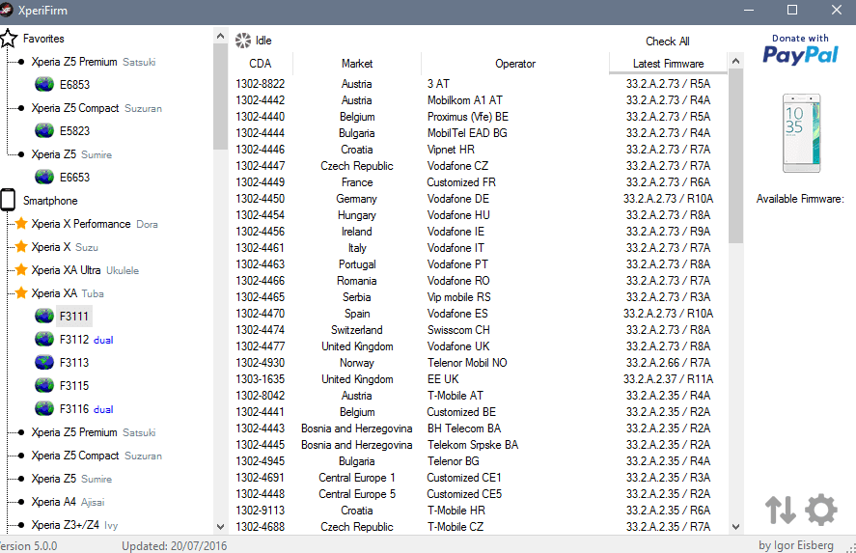Click the firmware list scroll up arrow
Image resolution: width=856 pixels, height=553 pixels.
tap(735, 61)
